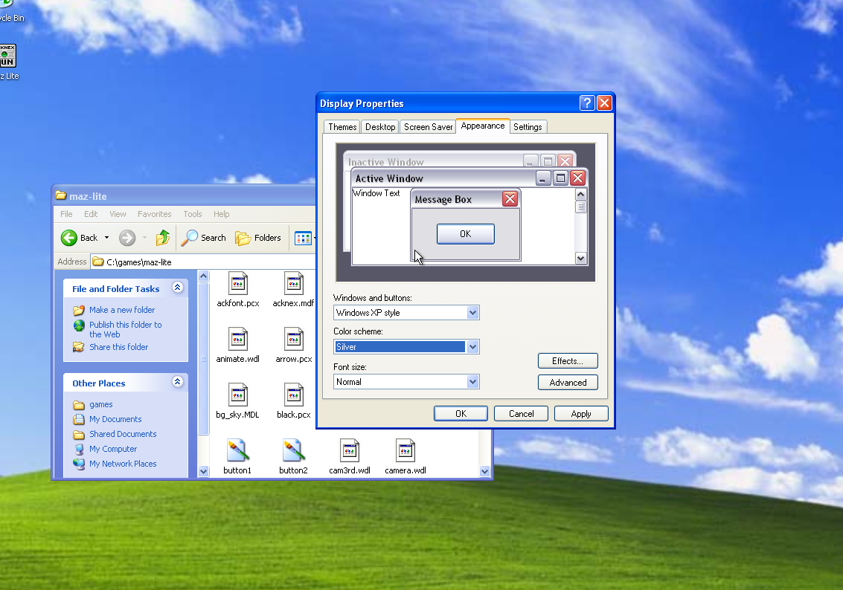Image resolution: width=843 pixels, height=590 pixels.
Task: Open the Back button history dropdown arrow
Action: point(106,237)
